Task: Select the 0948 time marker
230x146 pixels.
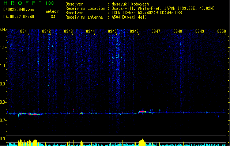Action: click(178, 31)
